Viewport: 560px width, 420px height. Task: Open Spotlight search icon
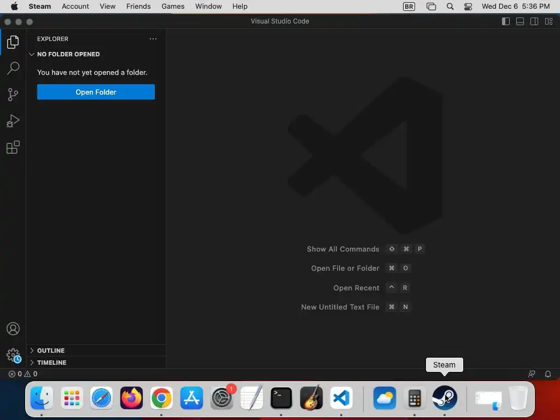point(450,7)
